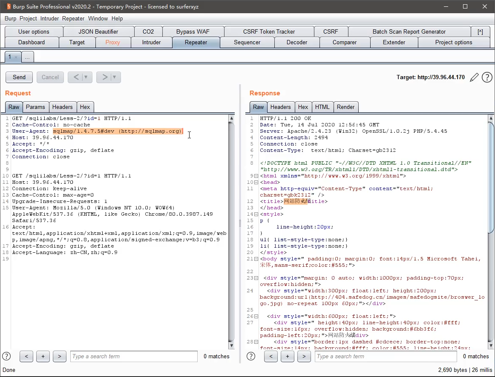
Task: Open the Batch Scan Report Generator tab
Action: [409, 31]
